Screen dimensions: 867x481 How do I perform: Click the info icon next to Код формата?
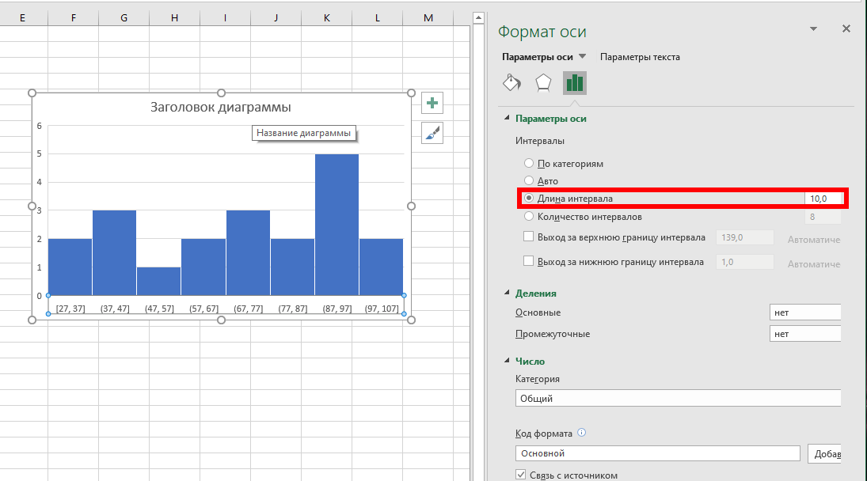click(582, 433)
